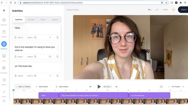Skip backward in the video

(x=90, y=87)
